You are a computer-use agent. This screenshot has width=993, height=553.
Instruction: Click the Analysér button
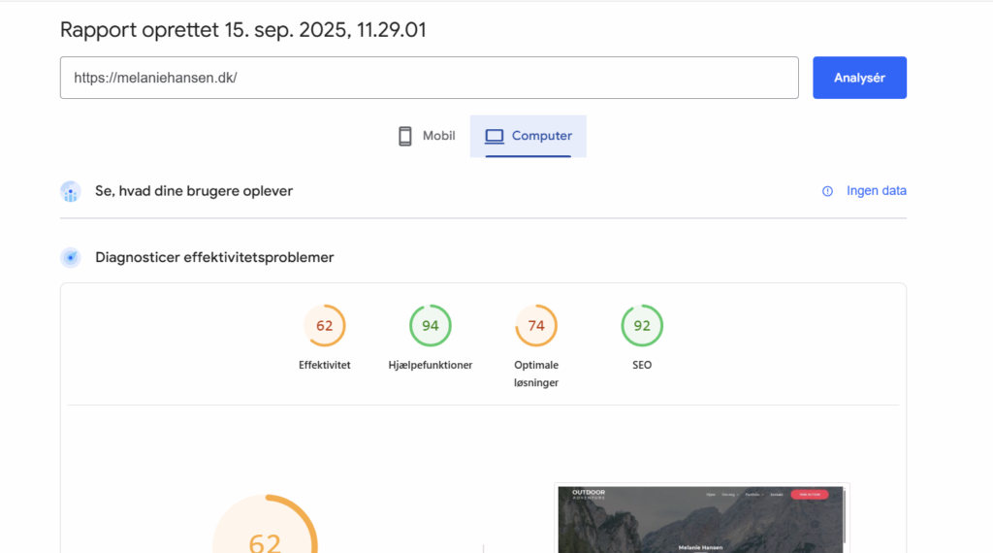click(859, 78)
